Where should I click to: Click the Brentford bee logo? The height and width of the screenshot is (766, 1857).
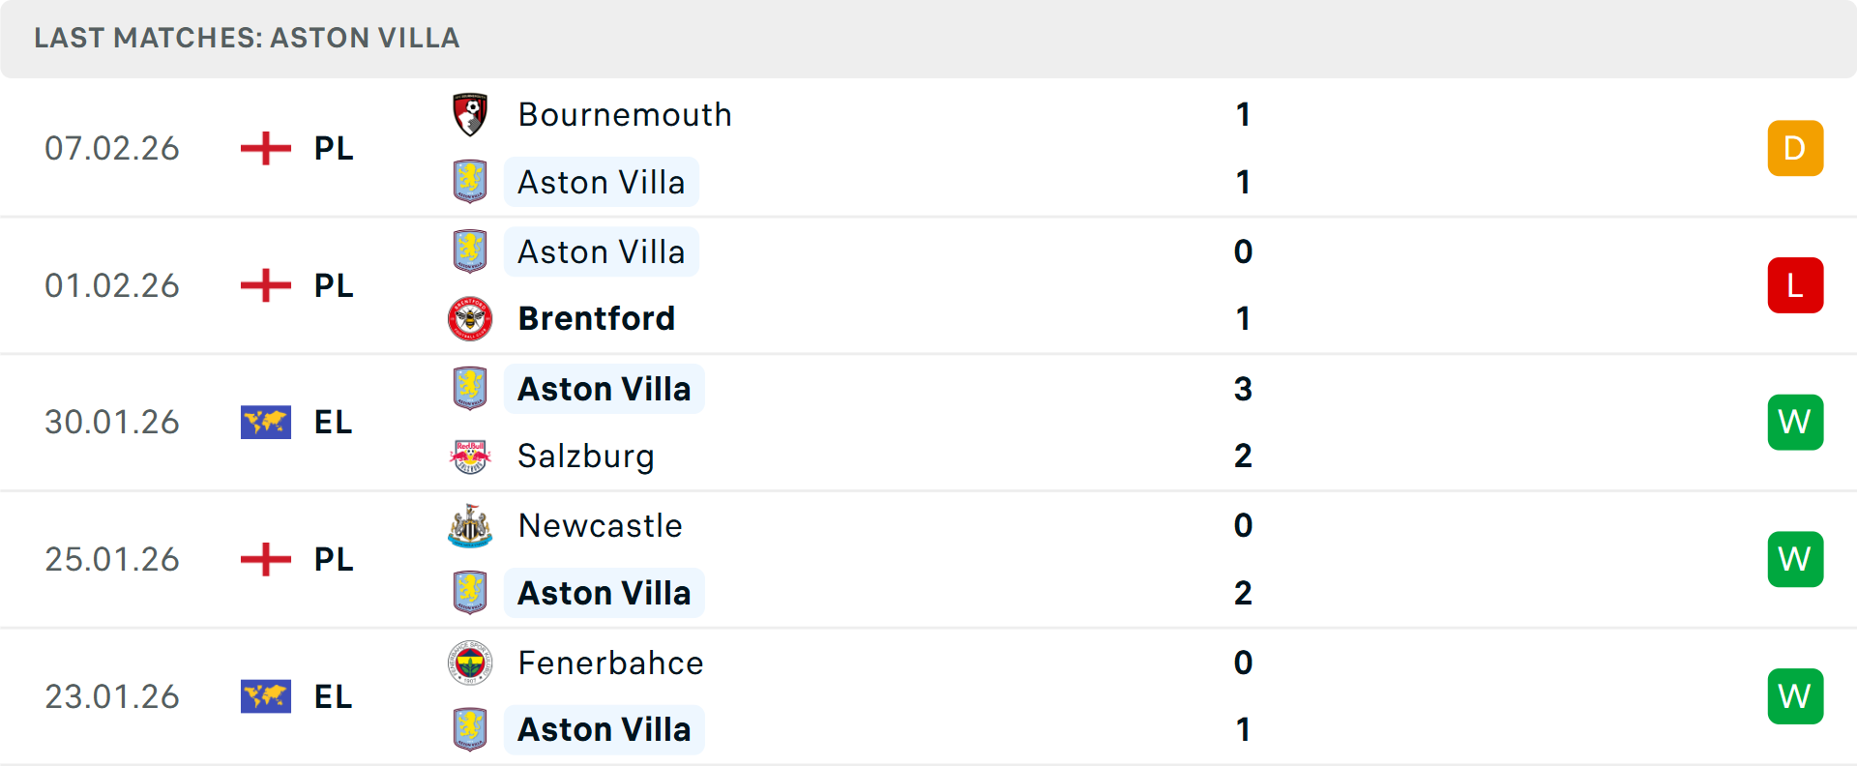(470, 318)
